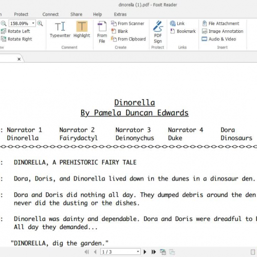Viewport: 257px width, 257px height.
Task: Click the word Duke
Action: 175,138
